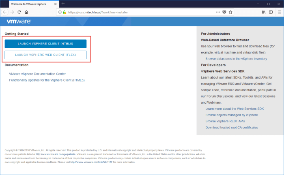The height and width of the screenshot is (175, 284).
Task: Open the page actions three-dot menu
Action: 218,12
